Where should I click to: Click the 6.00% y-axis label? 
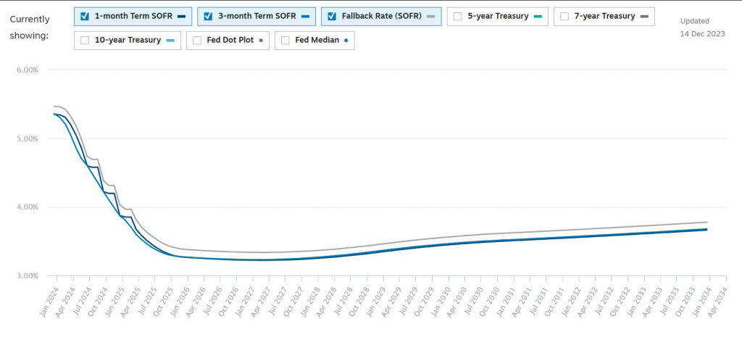click(x=26, y=70)
